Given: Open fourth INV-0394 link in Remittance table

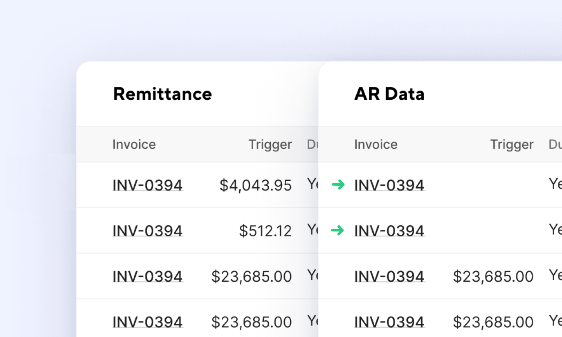Looking at the screenshot, I should coord(148,322).
